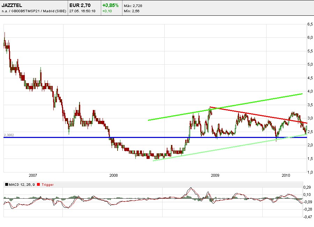Viewport: 314px width, 227px height.
Task: Click the -0,47 MACD axis label
Action: 307,217
